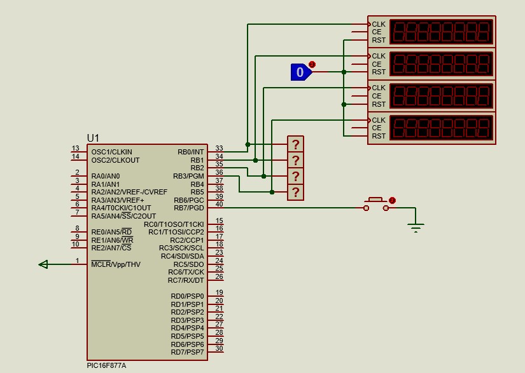Select the RA4/T0CKI/C1OUT pin label
The height and width of the screenshot is (373, 525).
121,208
